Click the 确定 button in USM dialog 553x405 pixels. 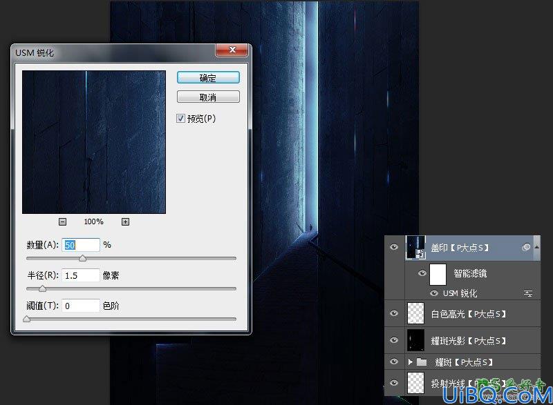point(208,78)
